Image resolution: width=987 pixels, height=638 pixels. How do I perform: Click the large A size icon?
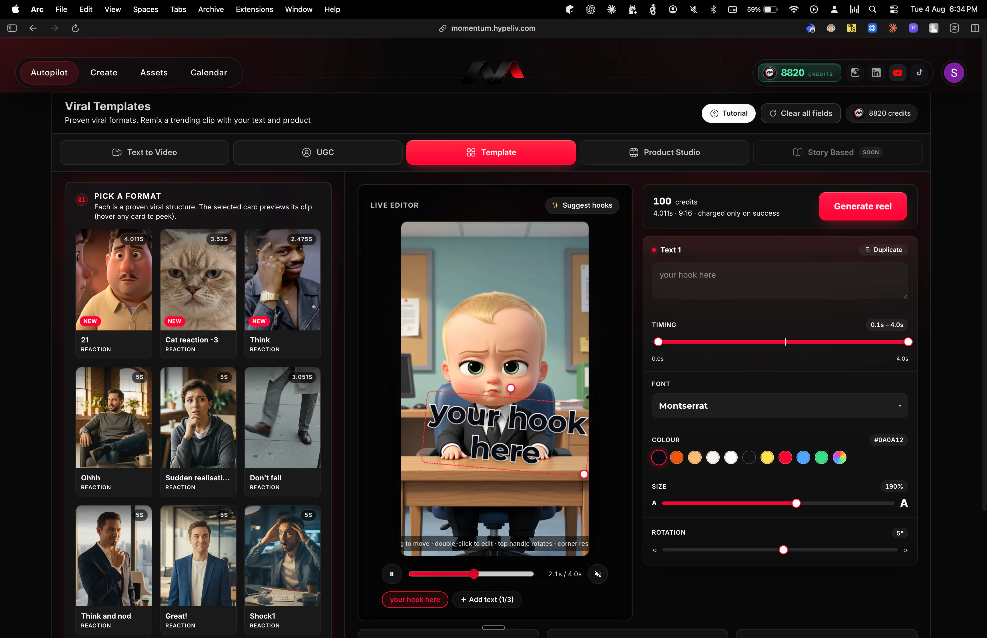[904, 503]
